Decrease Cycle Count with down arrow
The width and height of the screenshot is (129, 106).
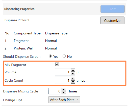tap(73, 82)
